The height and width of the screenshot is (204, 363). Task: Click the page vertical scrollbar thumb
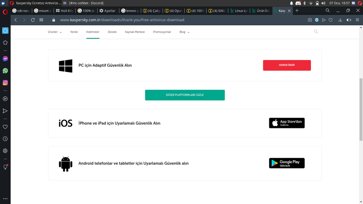pyautogui.click(x=361, y=109)
